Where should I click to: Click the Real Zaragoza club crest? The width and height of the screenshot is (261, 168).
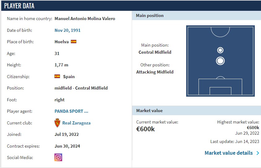click(x=57, y=123)
